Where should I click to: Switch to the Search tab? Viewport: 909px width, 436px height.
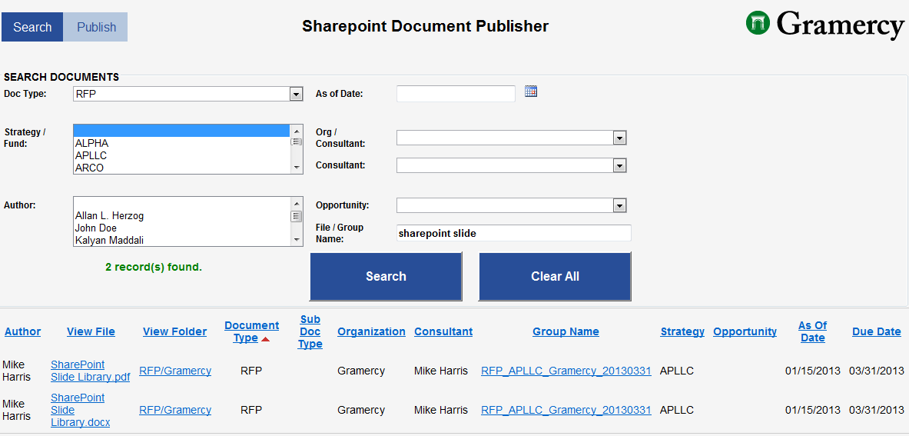(x=32, y=27)
